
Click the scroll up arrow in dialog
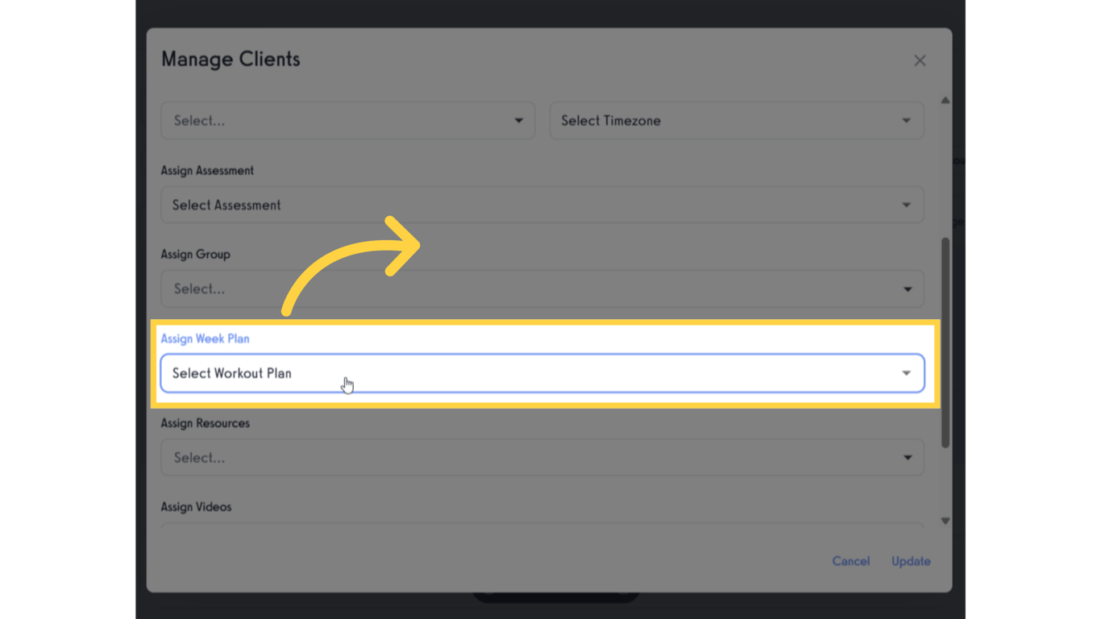pyautogui.click(x=945, y=101)
